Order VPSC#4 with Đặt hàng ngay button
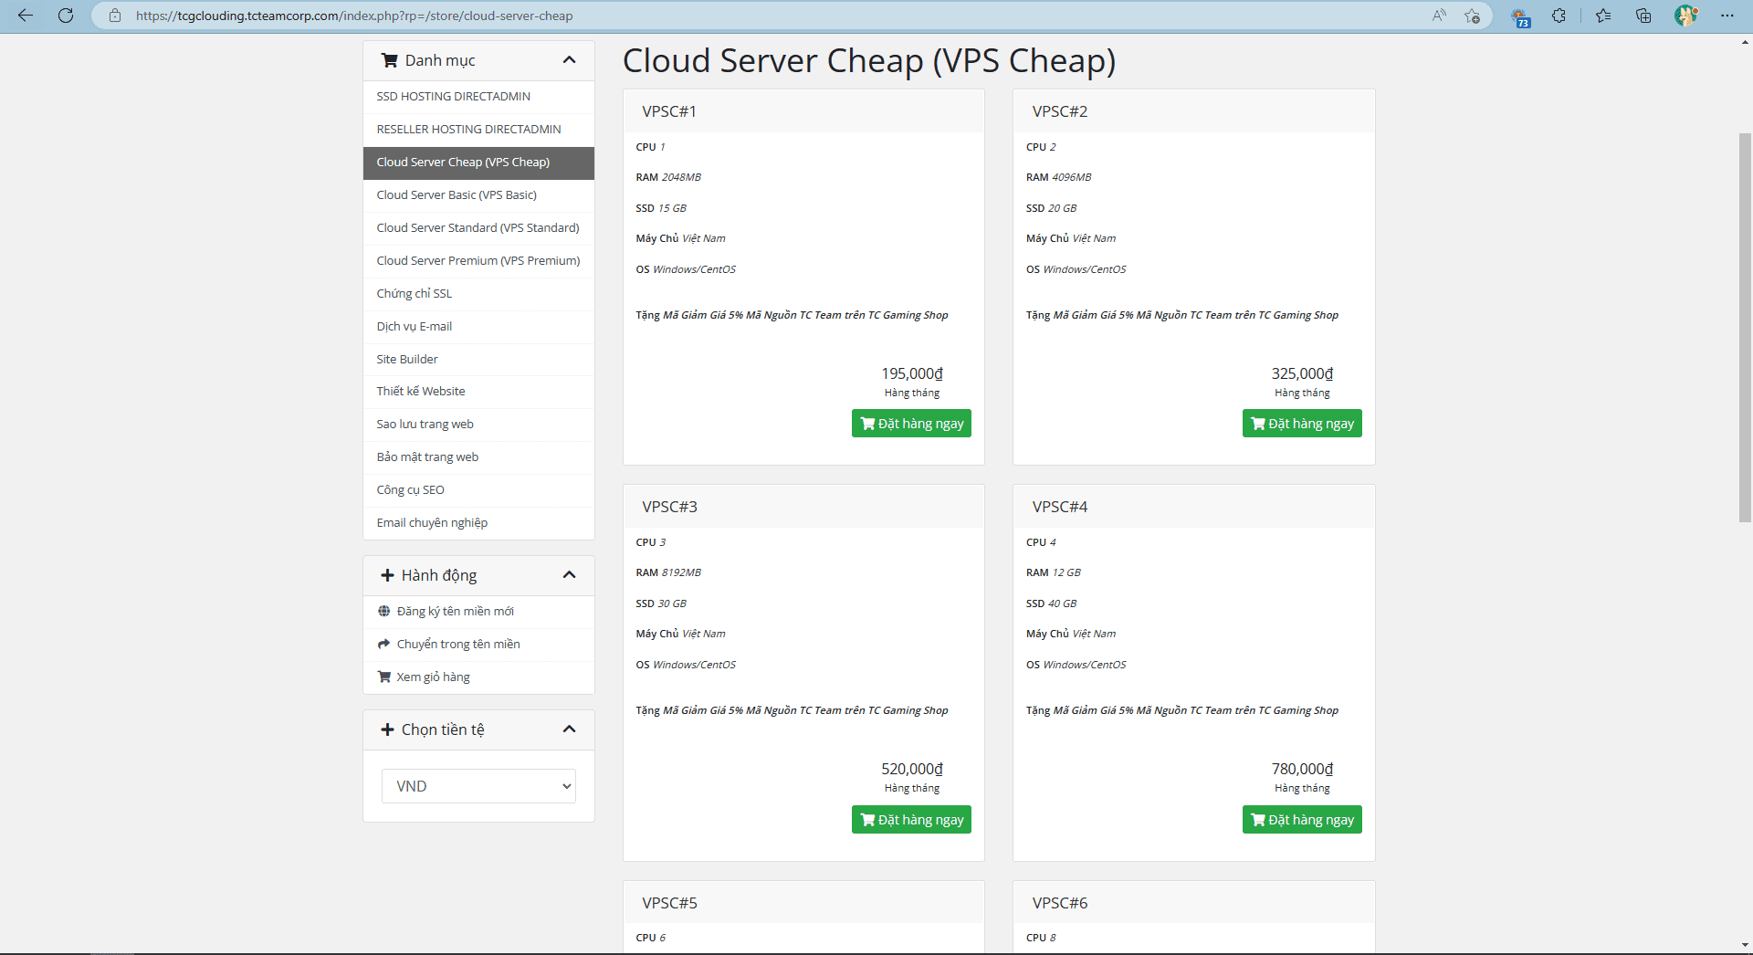1753x955 pixels. (1301, 820)
